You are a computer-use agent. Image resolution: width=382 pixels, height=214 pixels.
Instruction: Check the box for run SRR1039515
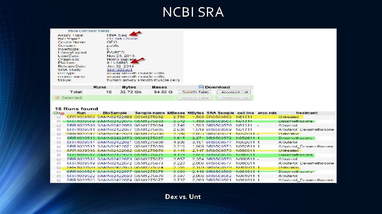59,147
